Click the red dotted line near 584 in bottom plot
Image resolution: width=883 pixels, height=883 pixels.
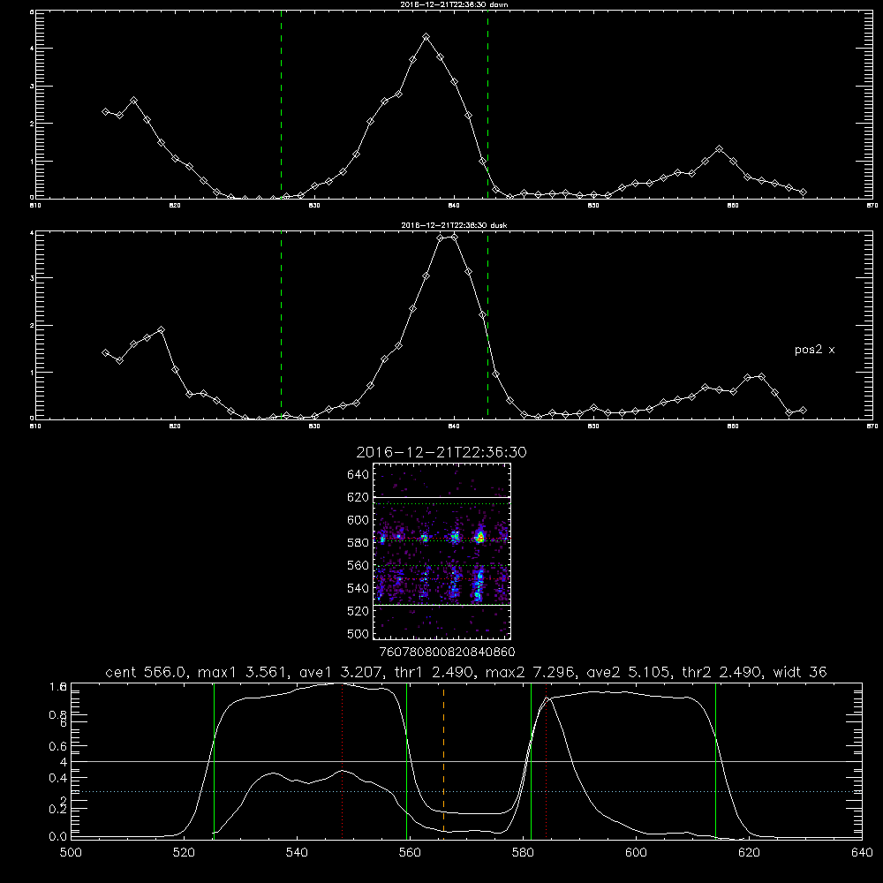coord(547,760)
